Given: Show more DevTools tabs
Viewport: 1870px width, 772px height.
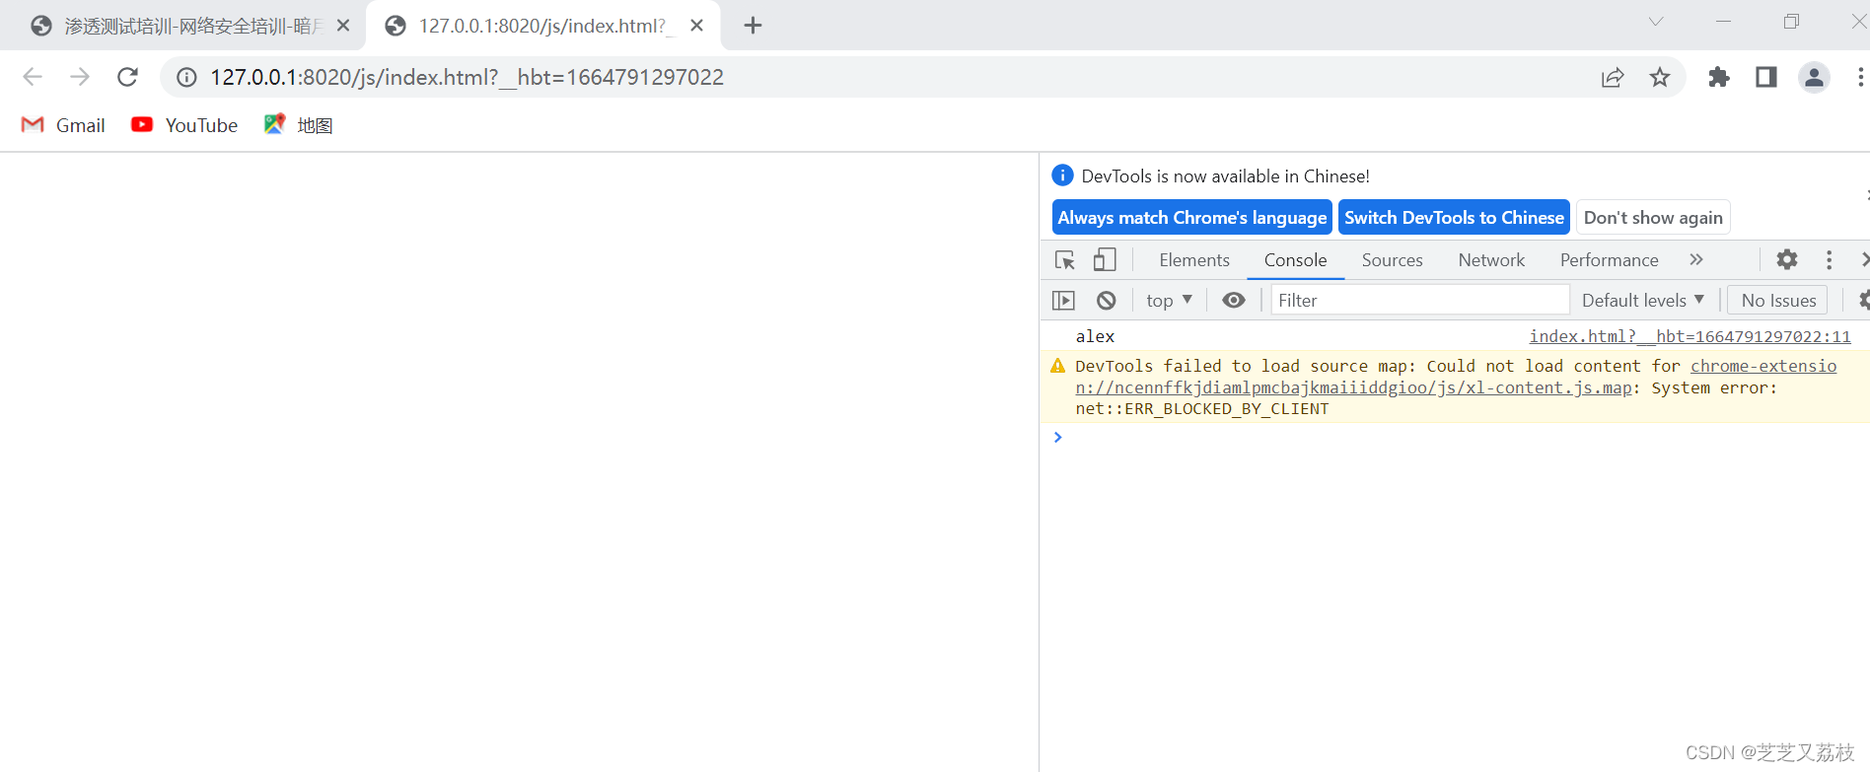Looking at the screenshot, I should [x=1696, y=259].
